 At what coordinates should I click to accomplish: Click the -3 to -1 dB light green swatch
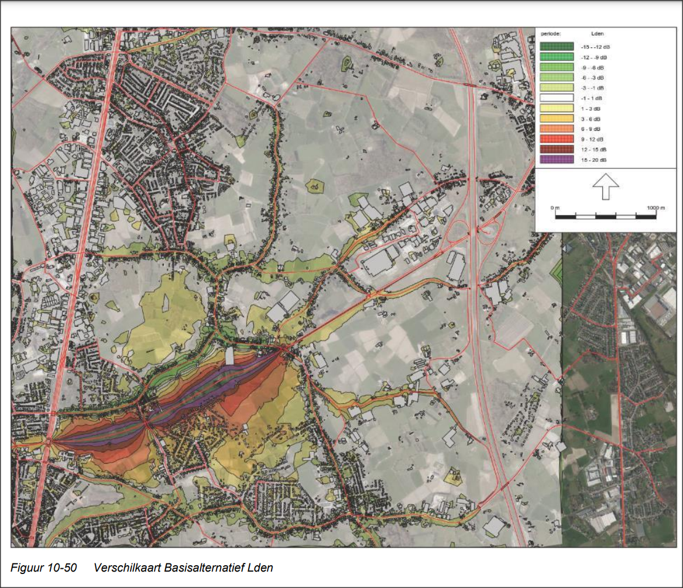pyautogui.click(x=557, y=88)
